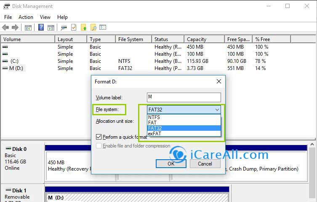The image size is (317, 202).
Task: Open the Help menu
Action: (x=62, y=17)
